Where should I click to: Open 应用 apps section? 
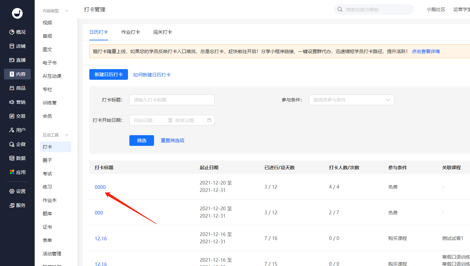tap(17, 172)
